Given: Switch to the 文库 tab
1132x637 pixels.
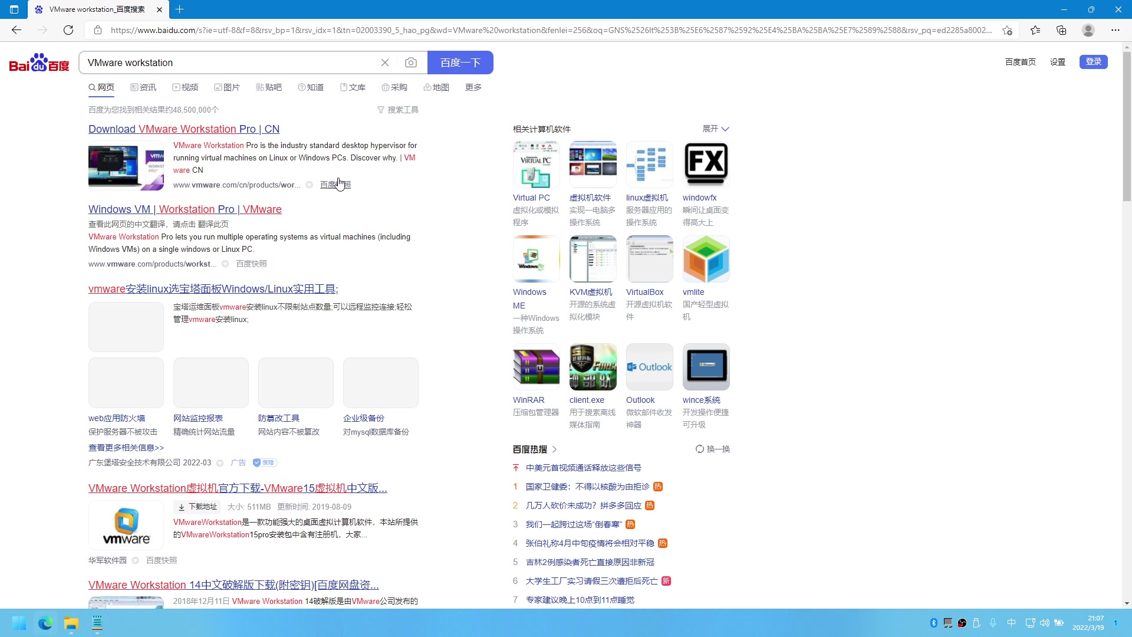Looking at the screenshot, I should [x=353, y=87].
